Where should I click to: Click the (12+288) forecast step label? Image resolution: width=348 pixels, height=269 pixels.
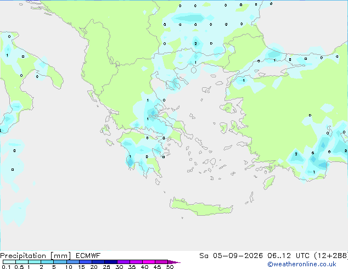tap(331, 256)
